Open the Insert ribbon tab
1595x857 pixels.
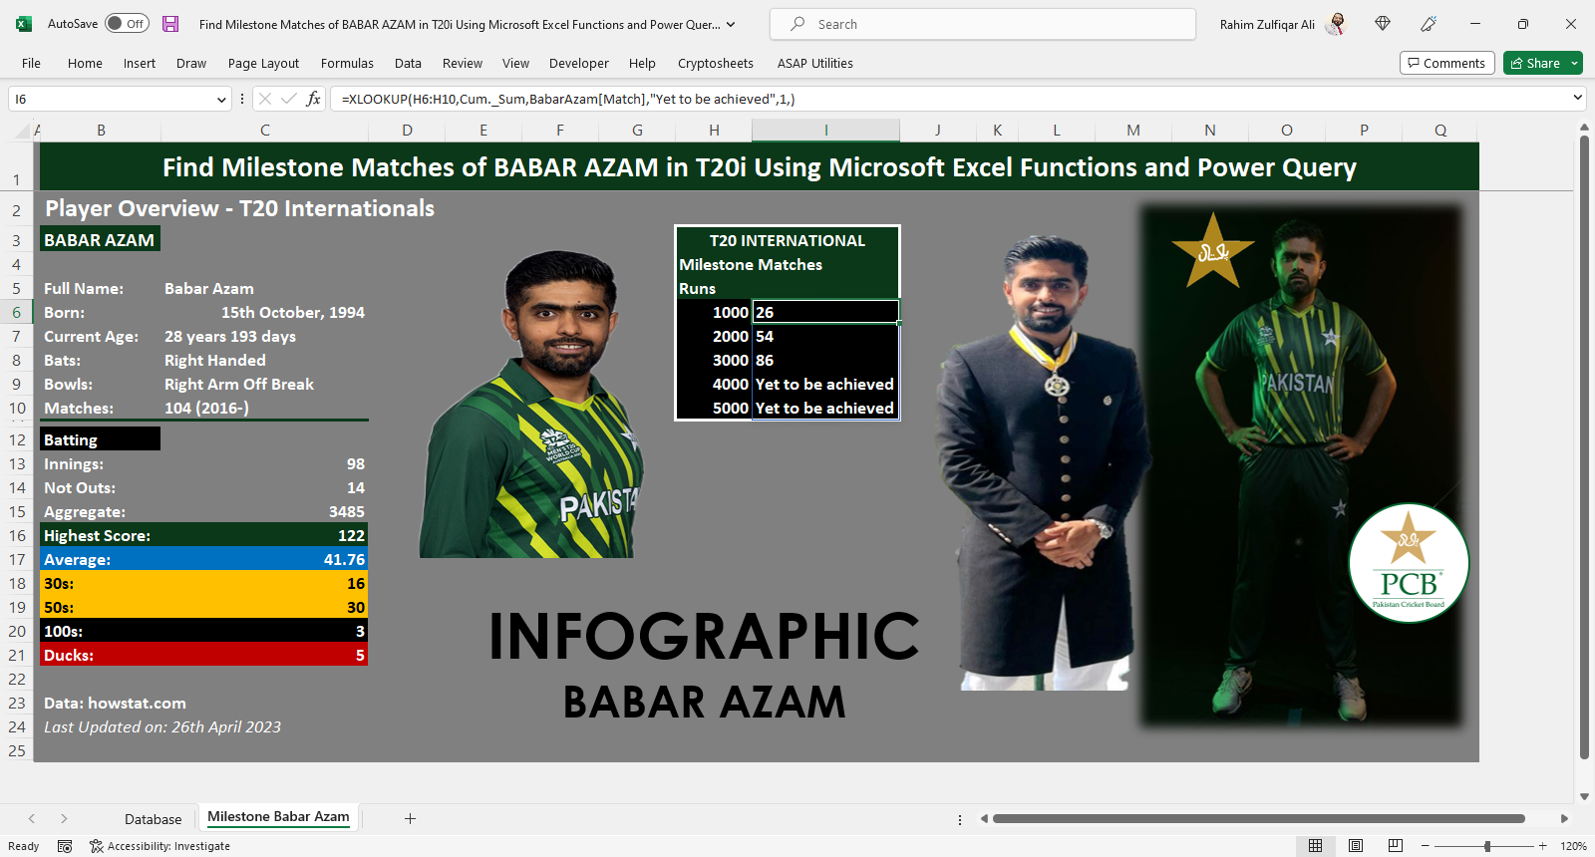[x=140, y=63]
